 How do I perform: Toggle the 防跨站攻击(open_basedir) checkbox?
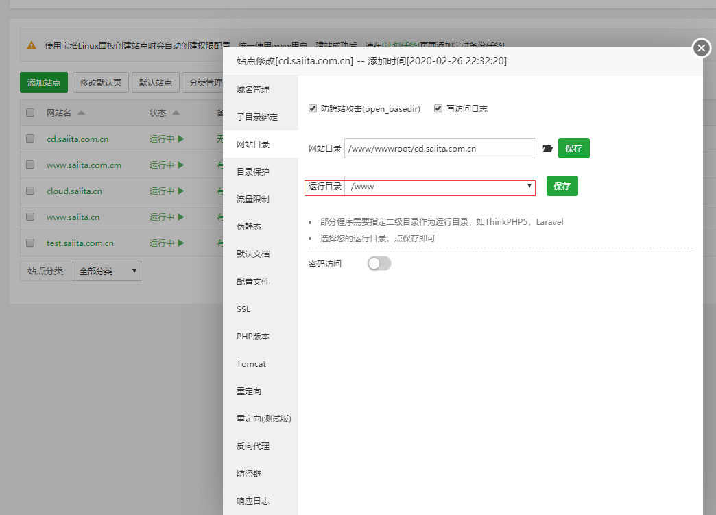(x=313, y=108)
